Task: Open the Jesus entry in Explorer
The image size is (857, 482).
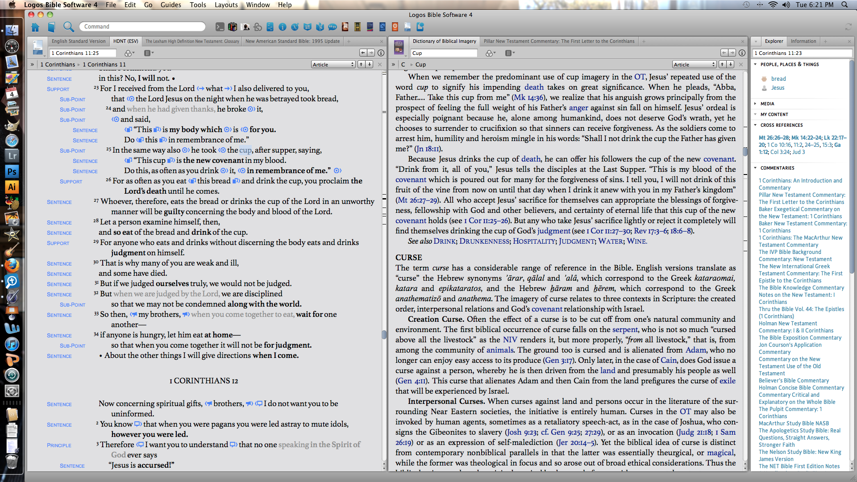Action: coord(778,87)
